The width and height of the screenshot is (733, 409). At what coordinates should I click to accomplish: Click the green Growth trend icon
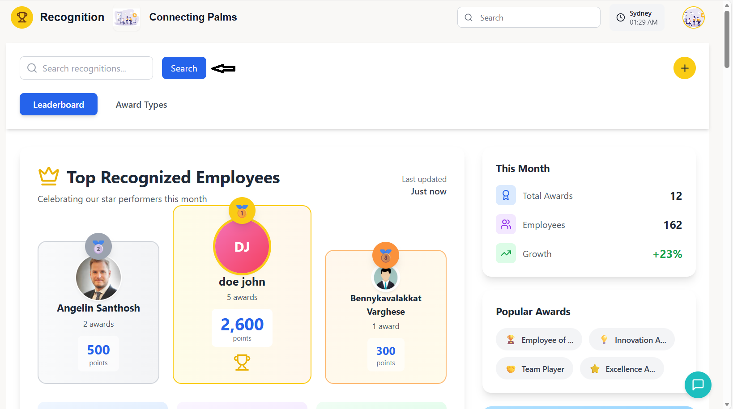(506, 253)
